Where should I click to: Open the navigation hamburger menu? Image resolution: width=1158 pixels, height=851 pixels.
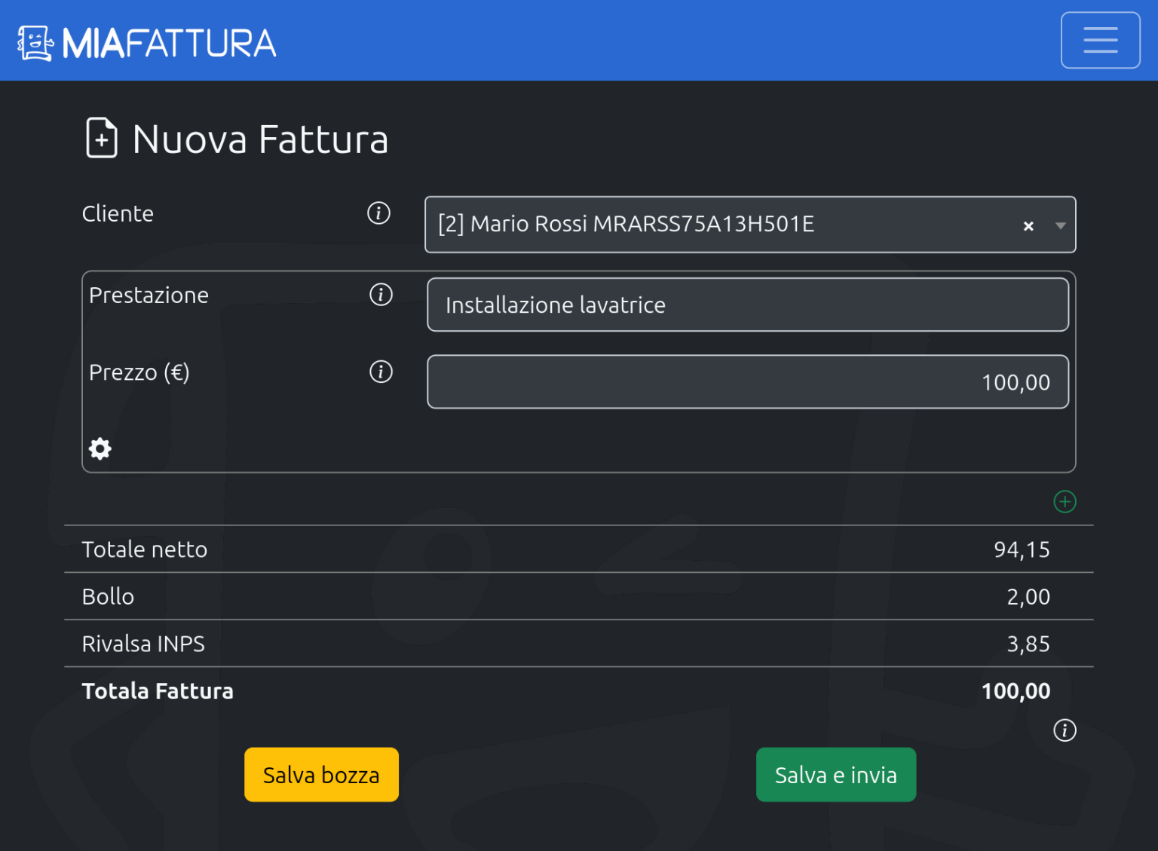1100,40
